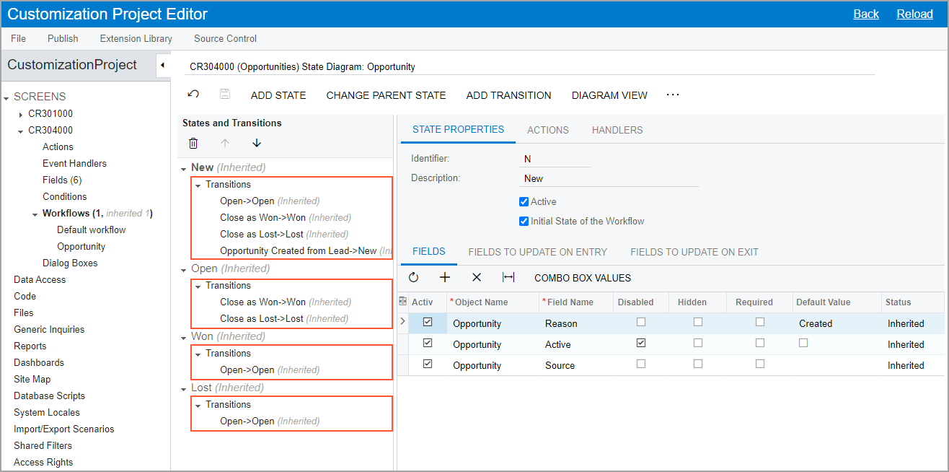Uncheck the Active state checkbox
This screenshot has height=472, width=949.
pos(524,202)
